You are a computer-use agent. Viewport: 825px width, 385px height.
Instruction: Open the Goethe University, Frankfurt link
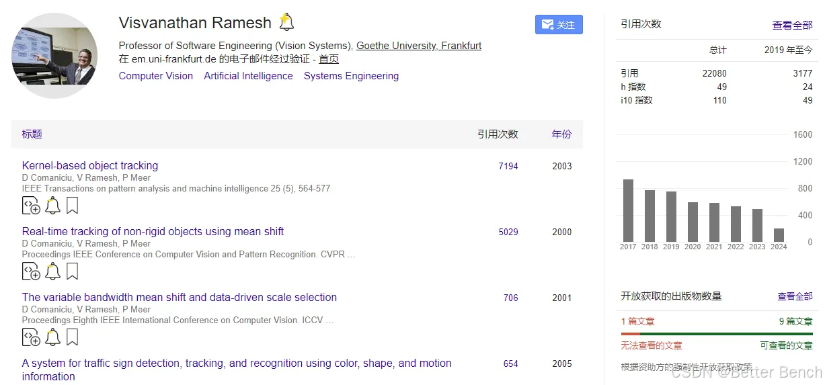click(x=419, y=46)
